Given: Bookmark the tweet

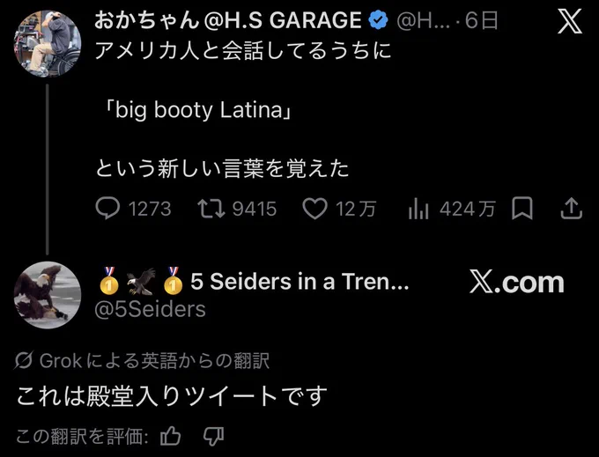Looking at the screenshot, I should 521,208.
